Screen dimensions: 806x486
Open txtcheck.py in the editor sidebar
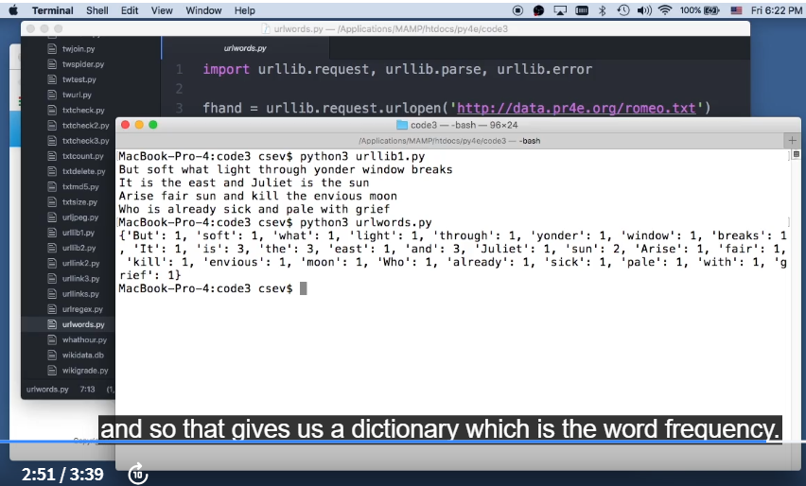83,110
